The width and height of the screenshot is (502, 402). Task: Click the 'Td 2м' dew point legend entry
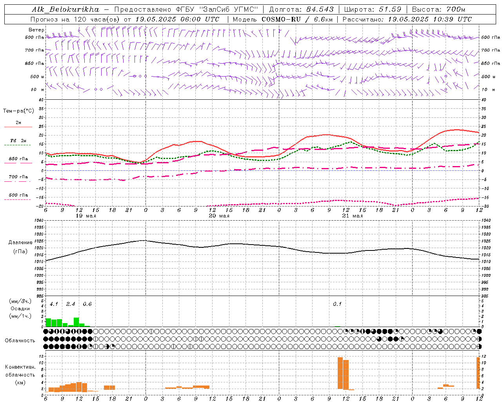point(18,141)
